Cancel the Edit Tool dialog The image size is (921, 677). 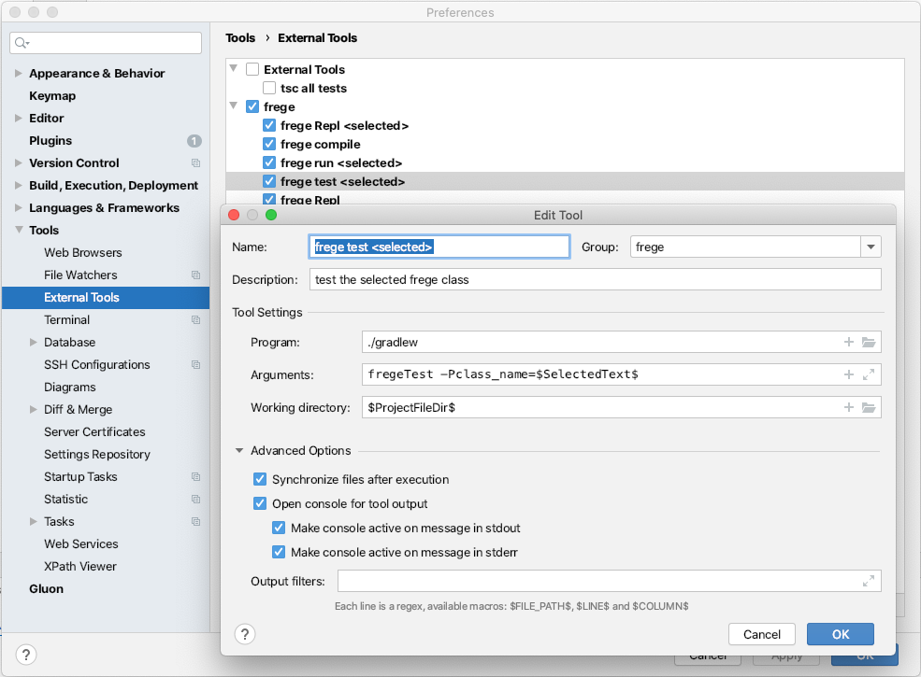pos(761,634)
